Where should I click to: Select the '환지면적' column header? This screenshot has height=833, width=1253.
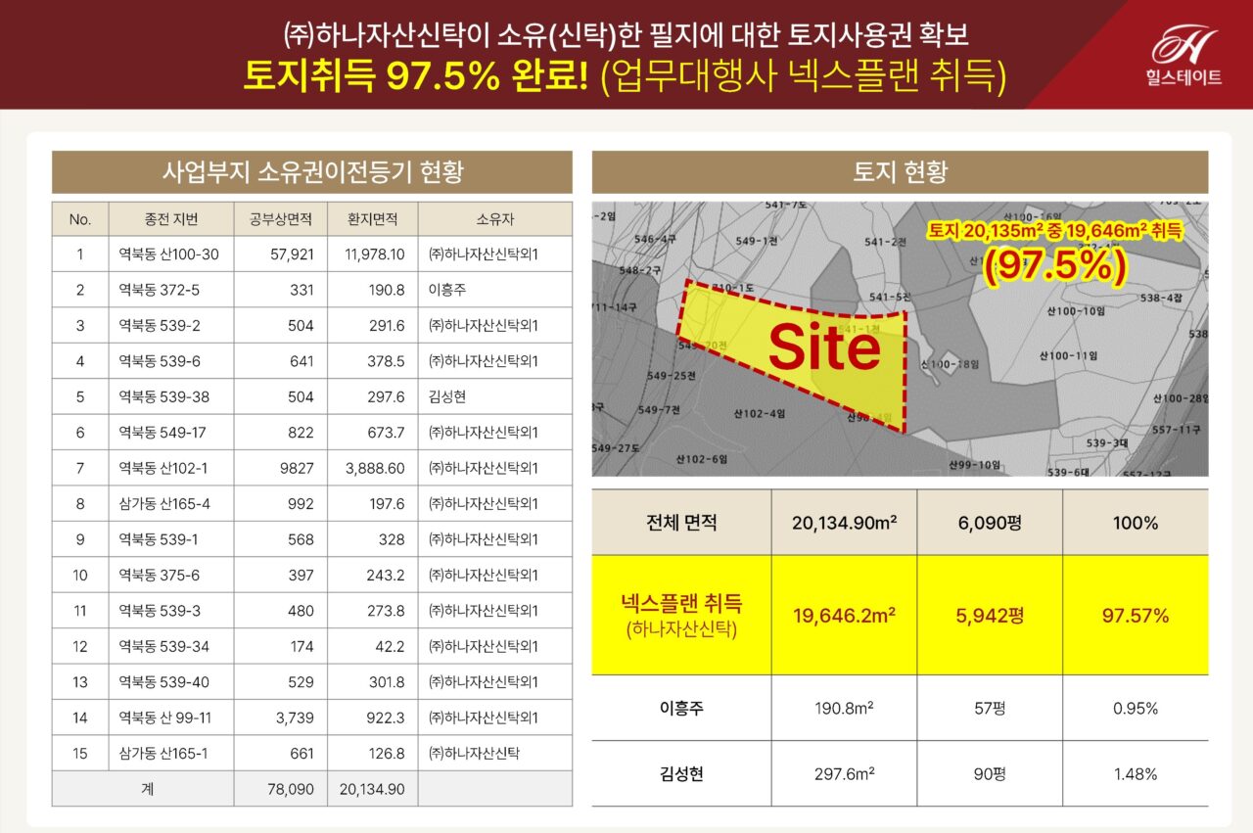point(373,219)
